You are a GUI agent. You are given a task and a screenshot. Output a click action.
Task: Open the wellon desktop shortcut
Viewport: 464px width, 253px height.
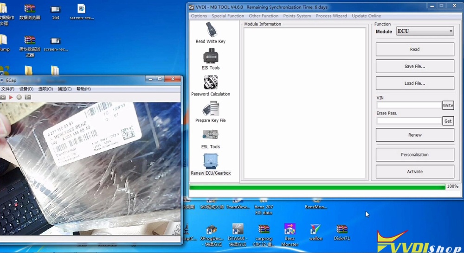click(x=316, y=232)
